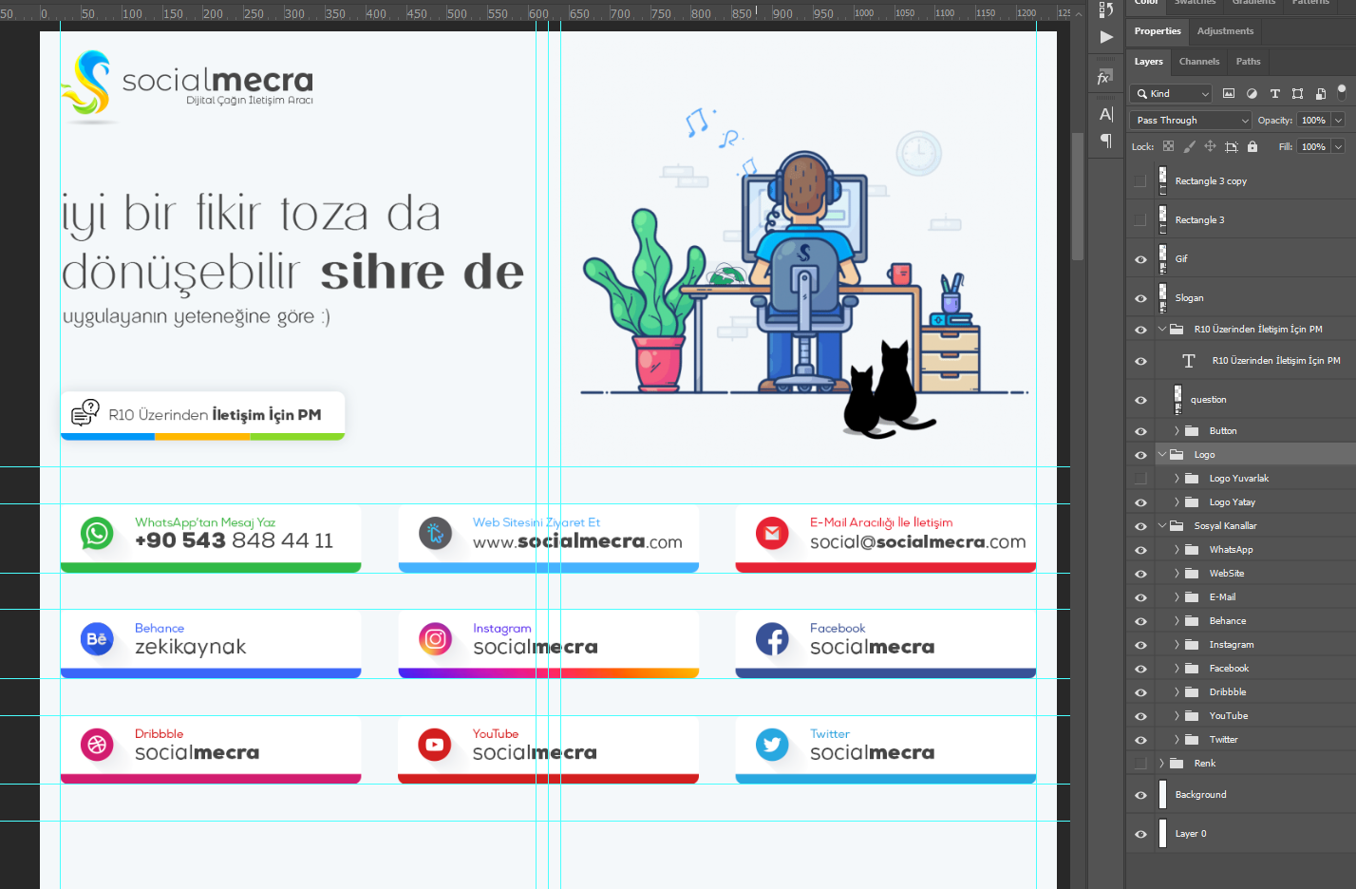Click the folder icon of Renk group
This screenshot has height=889, width=1356.
[x=1177, y=764]
